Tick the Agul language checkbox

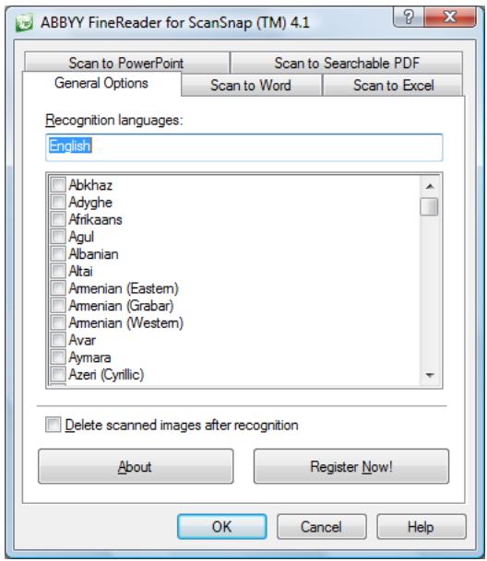(x=58, y=237)
